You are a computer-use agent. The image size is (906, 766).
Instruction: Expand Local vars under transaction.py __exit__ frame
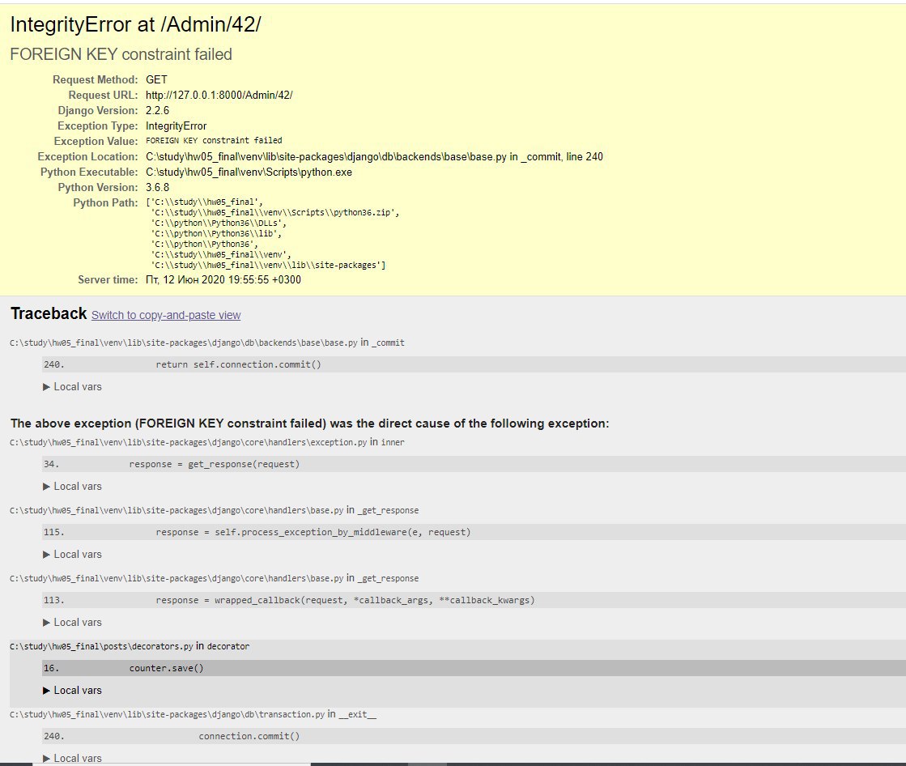point(72,758)
